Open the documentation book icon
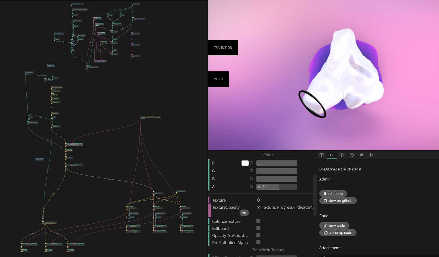 pyautogui.click(x=321, y=155)
